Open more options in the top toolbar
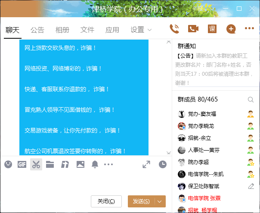The height and width of the screenshot is (213, 260). click(249, 28)
